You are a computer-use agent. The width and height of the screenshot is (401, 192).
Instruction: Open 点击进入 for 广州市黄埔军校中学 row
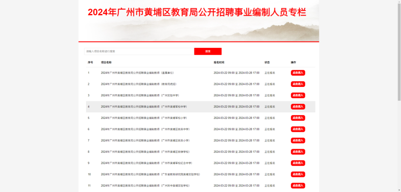(x=298, y=107)
